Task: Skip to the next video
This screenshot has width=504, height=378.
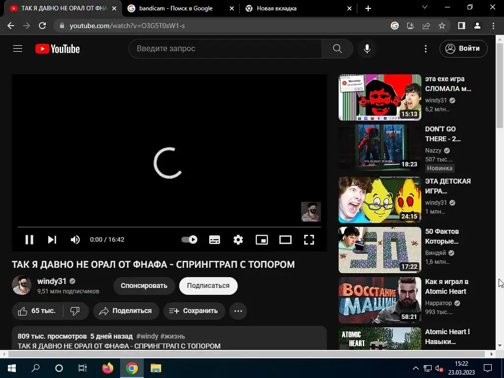Action: coord(52,240)
